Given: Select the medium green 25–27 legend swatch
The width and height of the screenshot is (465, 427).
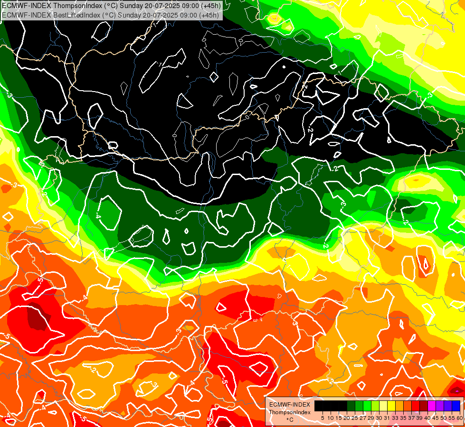Looking at the screenshot, I should 359,406.
